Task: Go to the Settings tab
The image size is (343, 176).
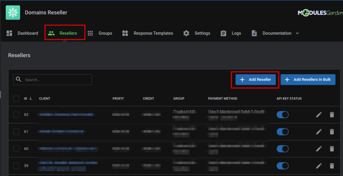Action: [x=197, y=33]
